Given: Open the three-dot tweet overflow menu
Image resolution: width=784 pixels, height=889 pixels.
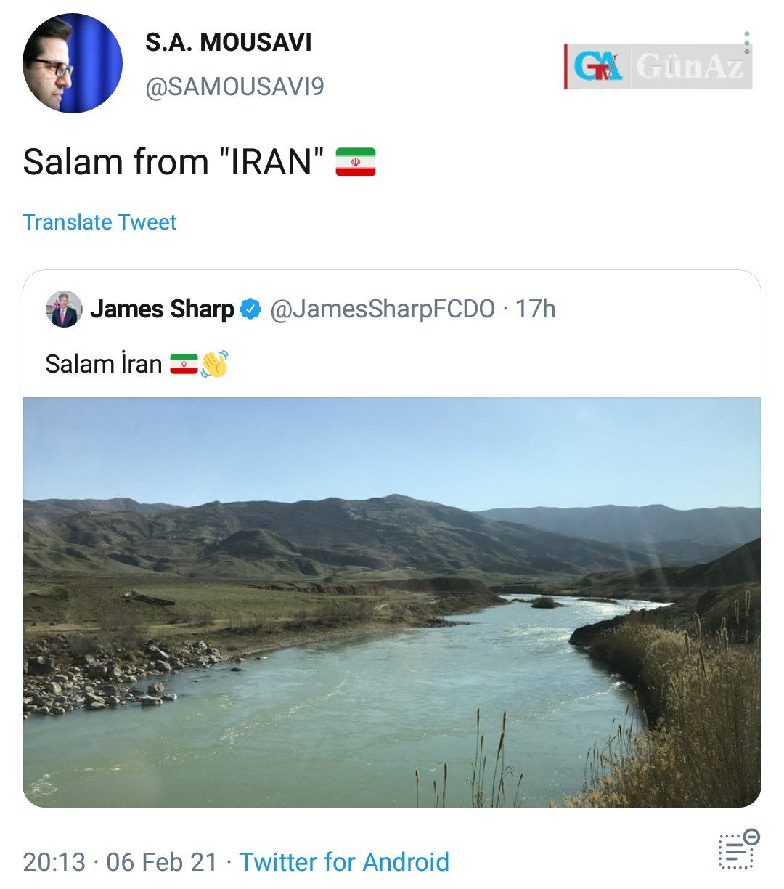Looking at the screenshot, I should 747,43.
